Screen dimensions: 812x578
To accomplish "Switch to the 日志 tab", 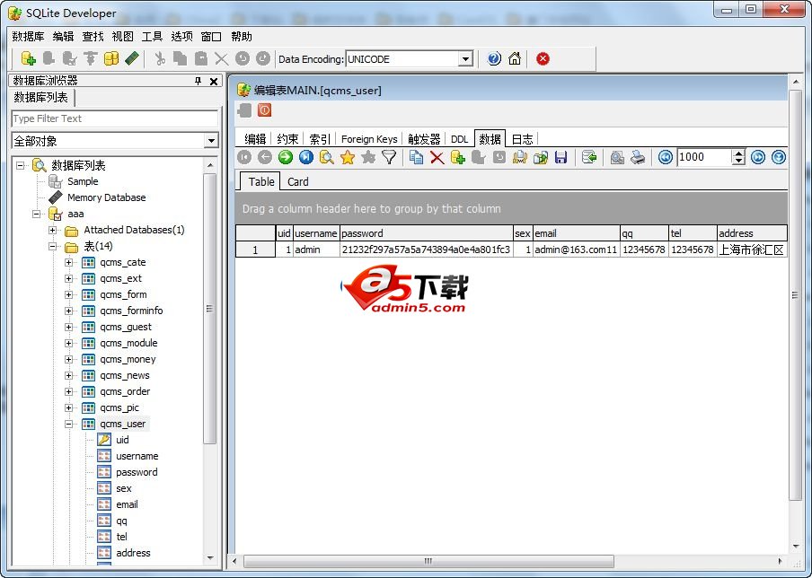I will tap(522, 139).
